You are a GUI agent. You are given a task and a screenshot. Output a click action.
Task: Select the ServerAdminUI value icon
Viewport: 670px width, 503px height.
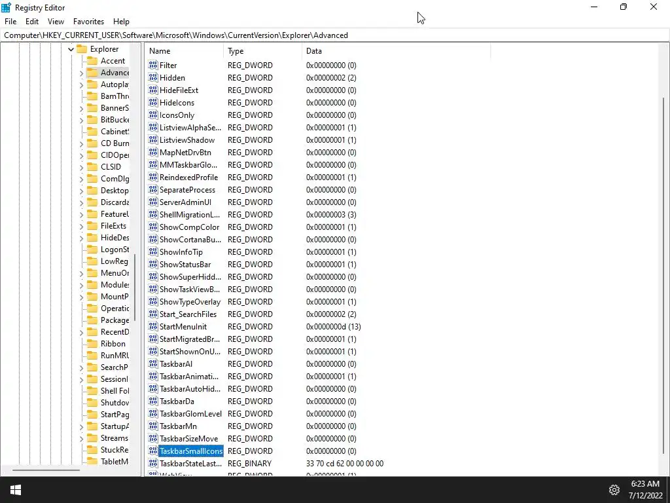pos(153,202)
